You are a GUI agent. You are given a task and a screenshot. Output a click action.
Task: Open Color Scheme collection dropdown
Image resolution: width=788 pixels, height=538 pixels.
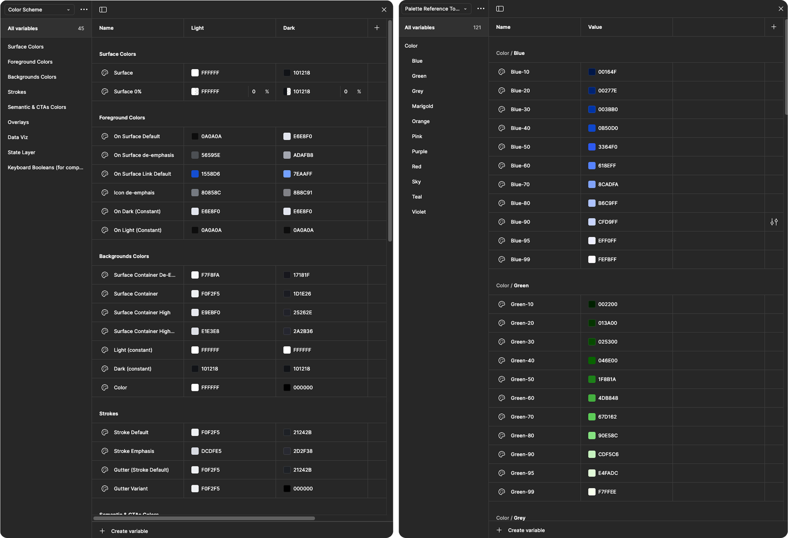click(39, 9)
